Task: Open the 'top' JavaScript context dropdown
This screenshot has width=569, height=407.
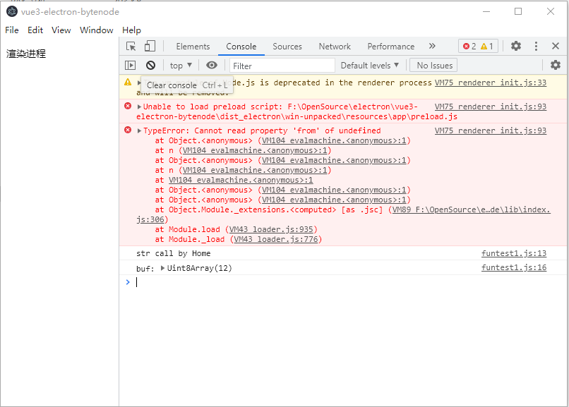Action: (179, 65)
